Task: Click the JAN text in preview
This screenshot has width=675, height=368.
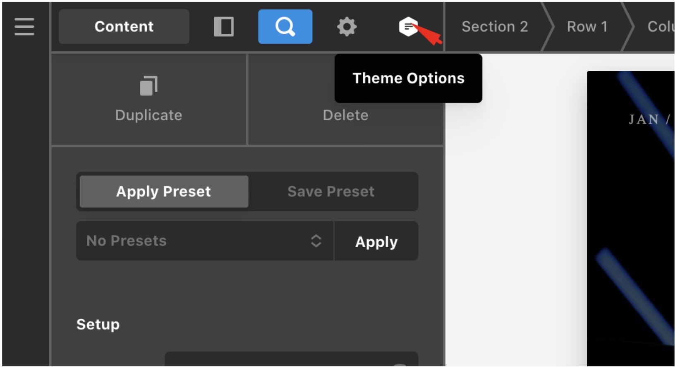Action: (x=644, y=119)
